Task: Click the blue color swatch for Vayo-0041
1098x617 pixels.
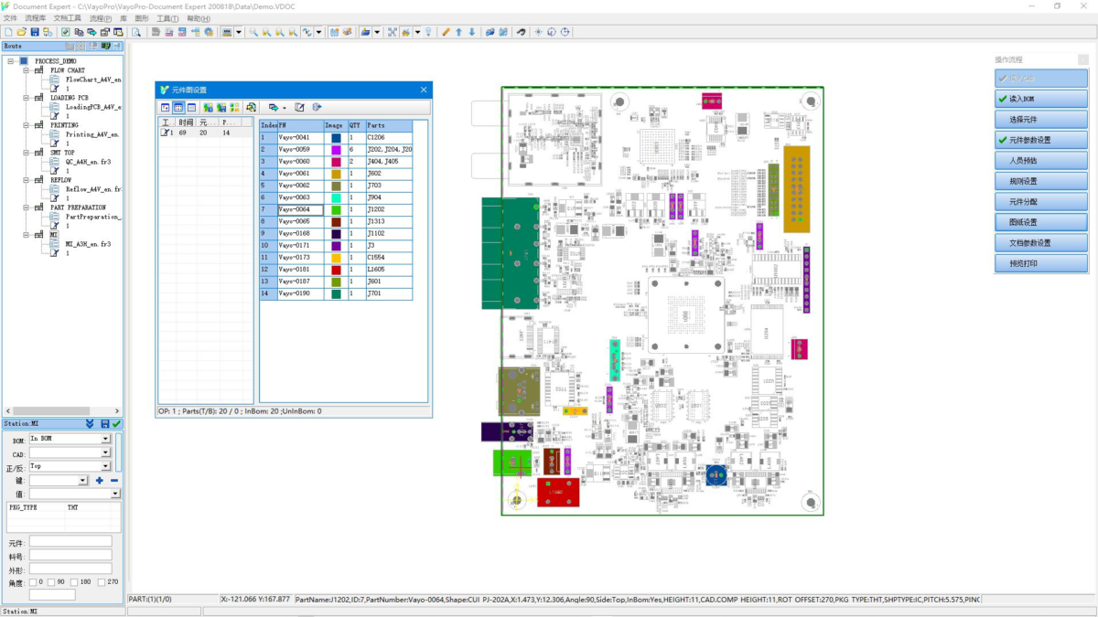Action: click(336, 137)
